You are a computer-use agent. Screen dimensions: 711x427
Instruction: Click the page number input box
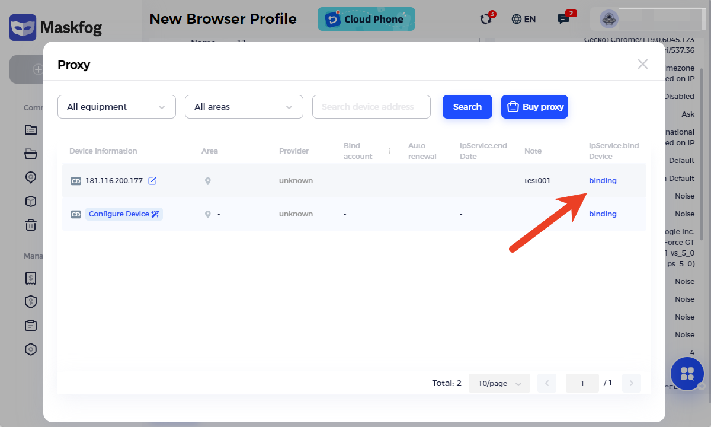(x=582, y=383)
